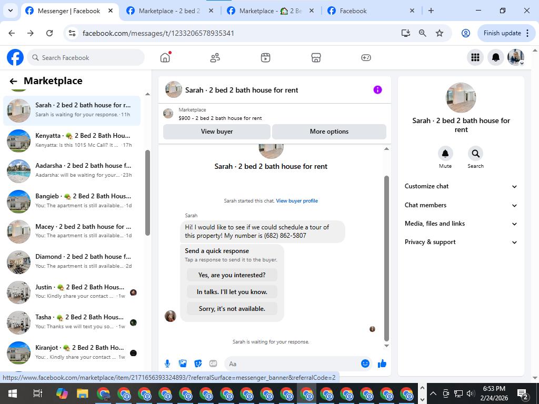
Task: Switch to the Messenger | Facebook tab
Action: [x=70, y=11]
